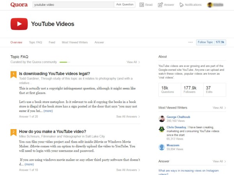Open the three-dots more options menu
234x175 pixels.
pos(190,42)
